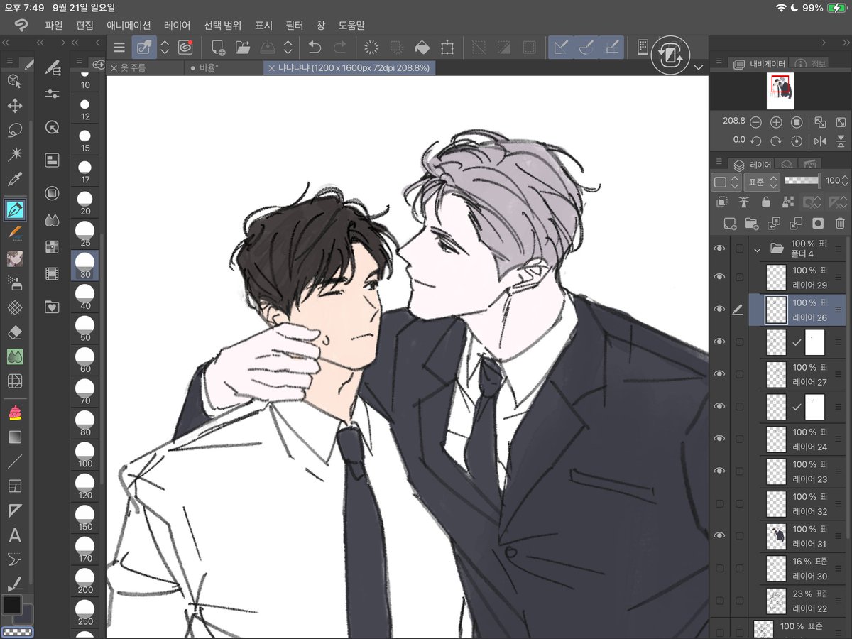Show hidden layer 레이어 30
Screen dimensions: 852x639
point(720,568)
